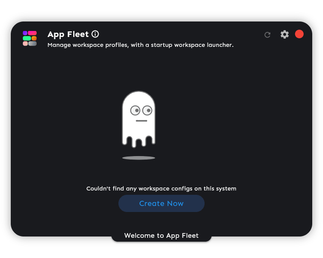
Task: Click the Welcome to App Fleet message
Action: 161,235
